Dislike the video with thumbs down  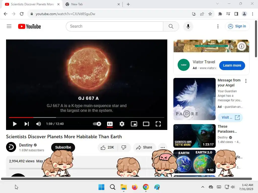tap(124, 147)
